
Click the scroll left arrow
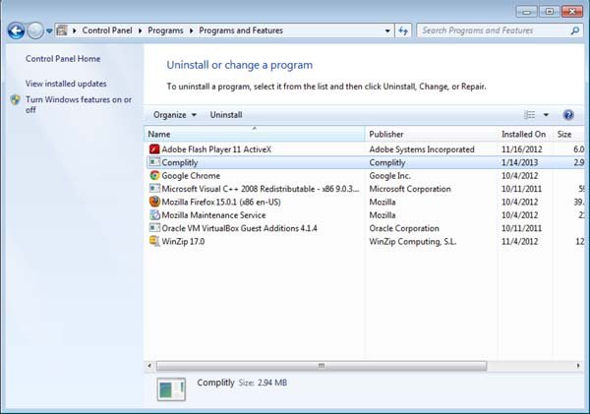pos(149,366)
